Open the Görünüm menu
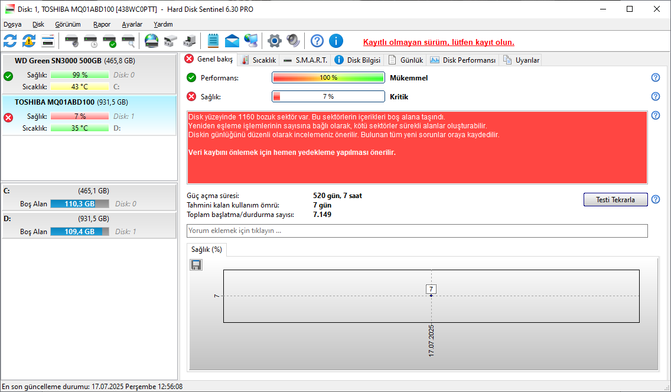Viewport: 671px width, 392px height. [67, 24]
